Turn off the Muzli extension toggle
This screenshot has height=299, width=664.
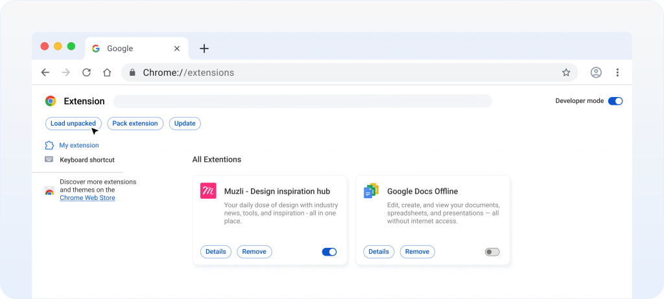[329, 252]
